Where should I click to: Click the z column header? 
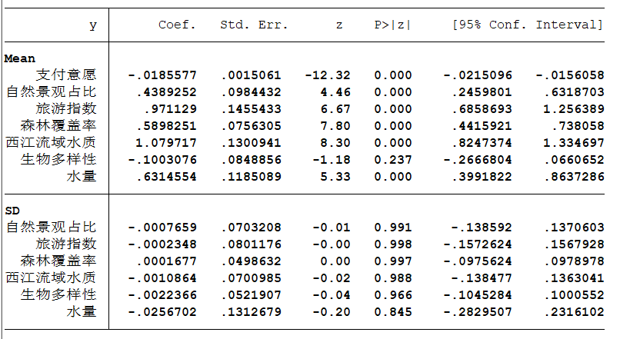click(339, 25)
